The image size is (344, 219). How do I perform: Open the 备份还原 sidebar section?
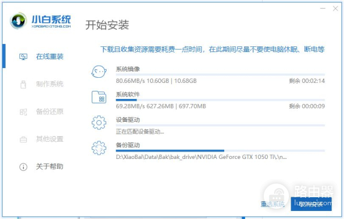click(49, 112)
